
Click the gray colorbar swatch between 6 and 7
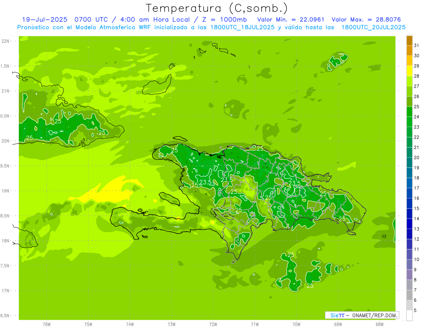coord(409,295)
